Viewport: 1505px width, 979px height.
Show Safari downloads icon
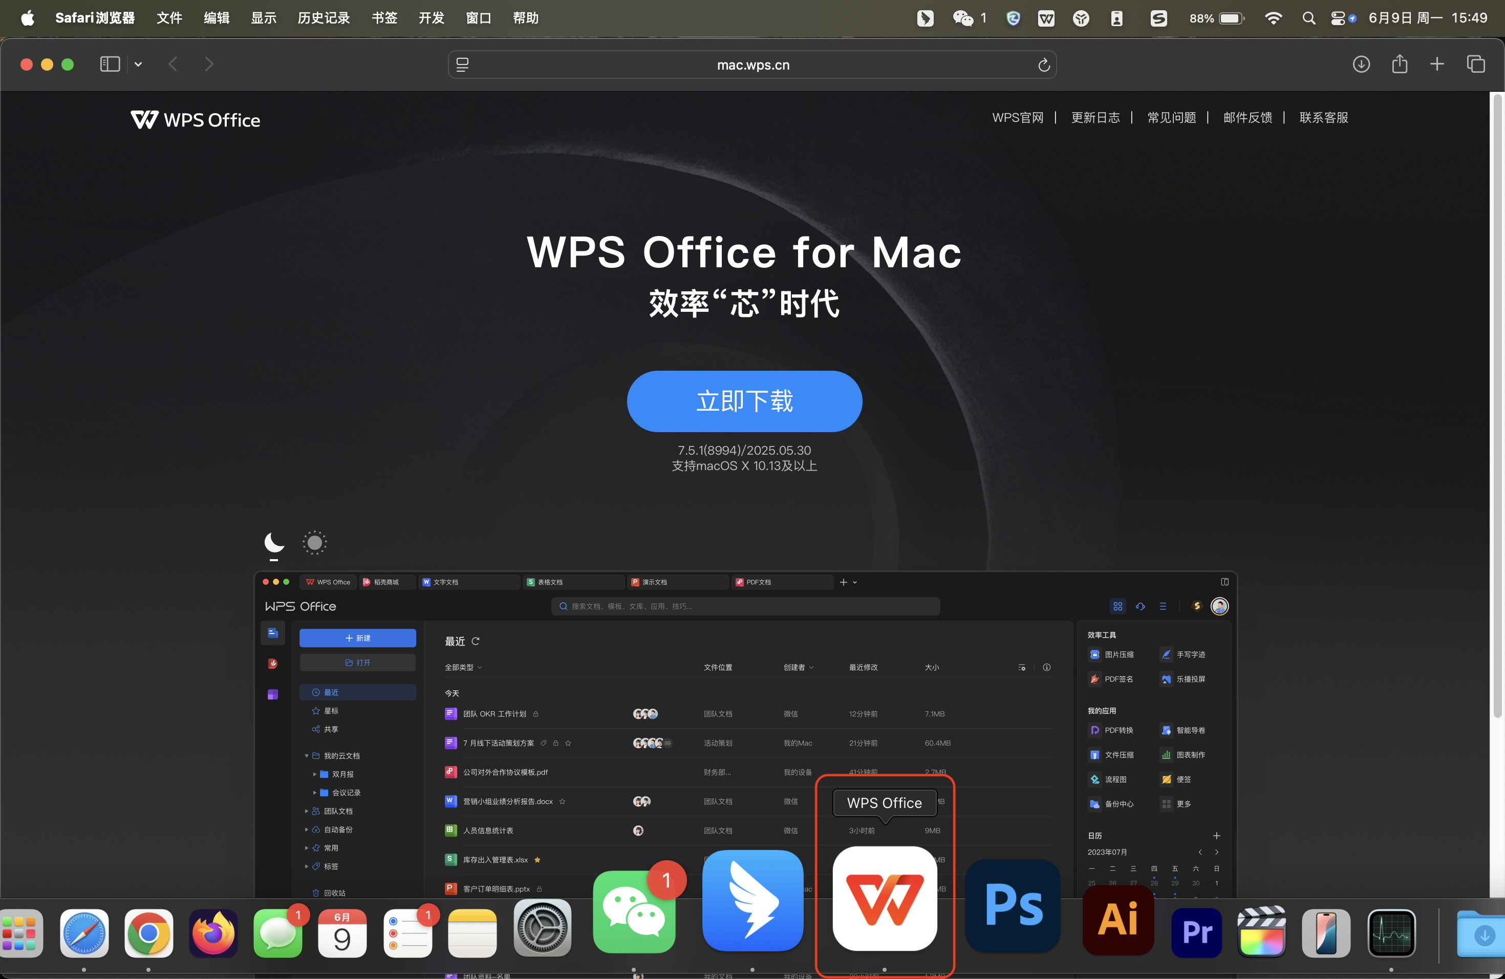(x=1361, y=64)
